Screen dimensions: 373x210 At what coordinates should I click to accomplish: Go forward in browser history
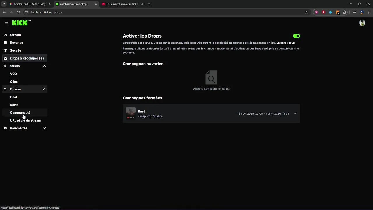tap(11, 12)
